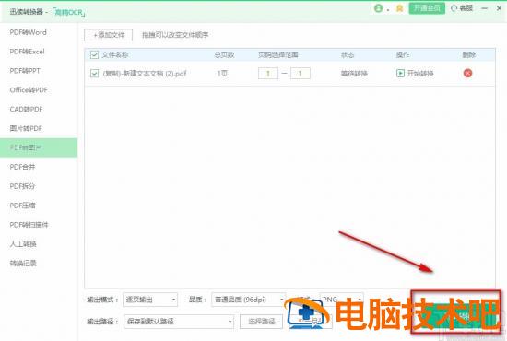Click the start page number field

pos(268,74)
